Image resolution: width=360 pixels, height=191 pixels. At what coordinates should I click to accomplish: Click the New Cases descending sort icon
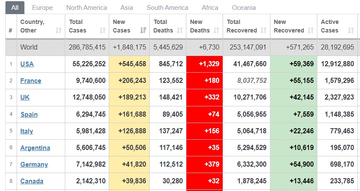coord(144,30)
